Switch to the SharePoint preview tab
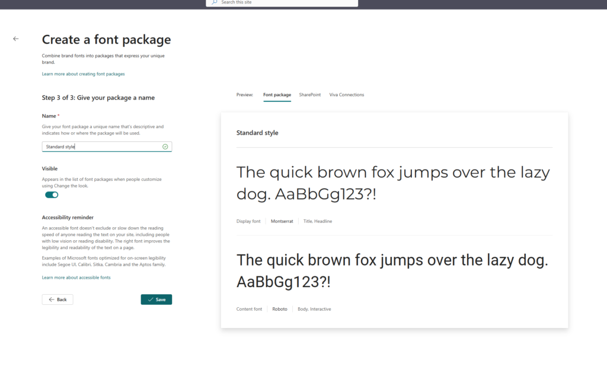 tap(309, 95)
